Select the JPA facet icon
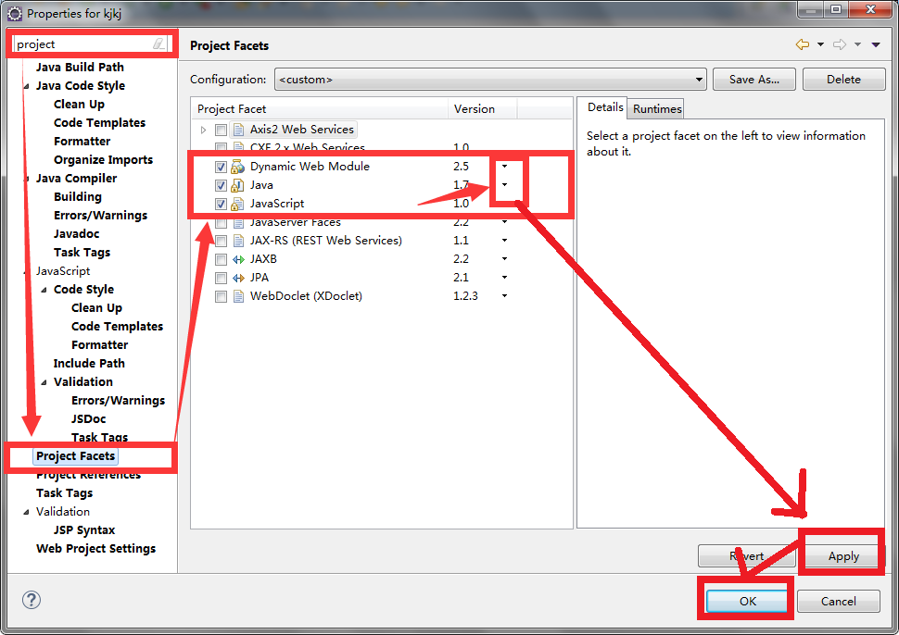This screenshot has width=899, height=635. tap(237, 278)
